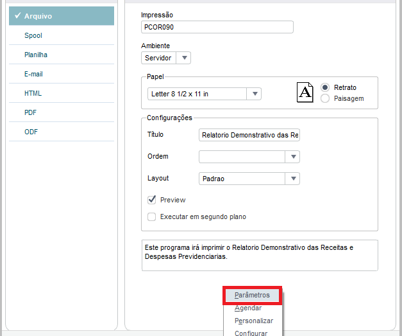Click the Personalizar menu entry

(x=254, y=321)
